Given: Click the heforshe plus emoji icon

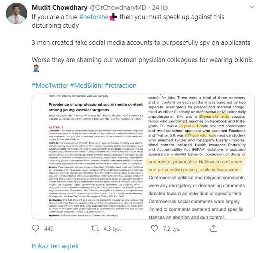Looking at the screenshot, I should tap(113, 17).
